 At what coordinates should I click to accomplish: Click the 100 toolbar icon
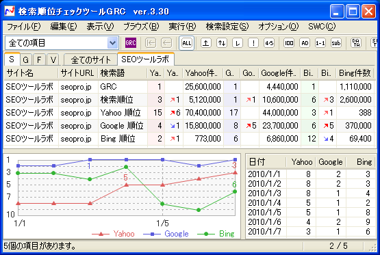[x=289, y=43]
